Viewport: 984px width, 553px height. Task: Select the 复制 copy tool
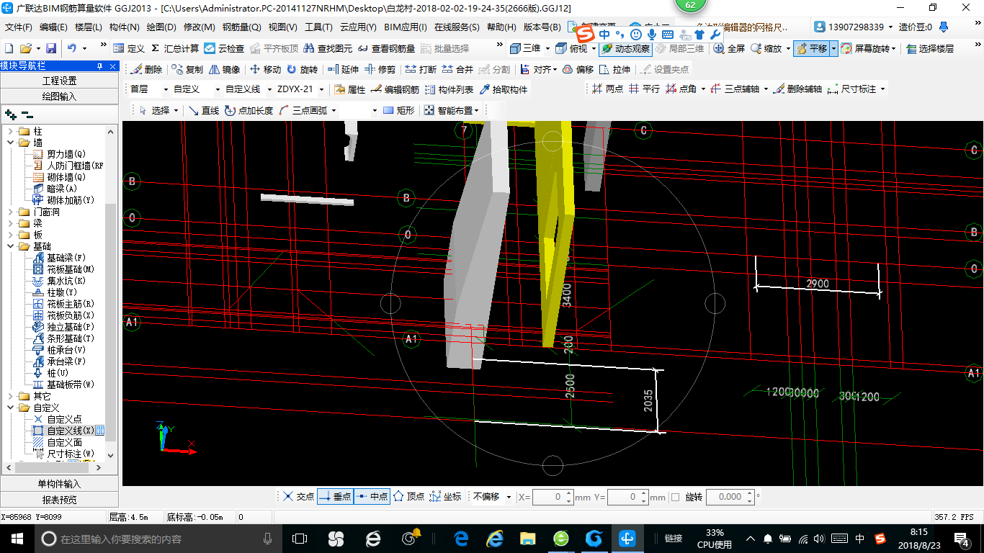click(x=187, y=69)
